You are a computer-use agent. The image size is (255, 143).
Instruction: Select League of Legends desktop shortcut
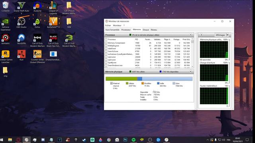53,8
